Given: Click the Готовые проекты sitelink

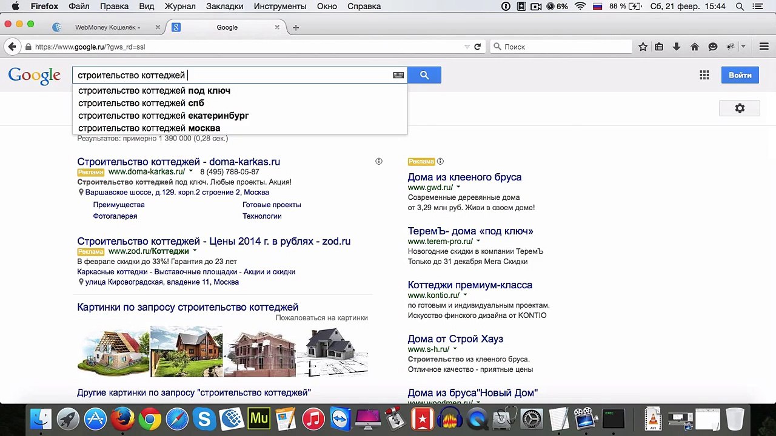Looking at the screenshot, I should pos(272,205).
